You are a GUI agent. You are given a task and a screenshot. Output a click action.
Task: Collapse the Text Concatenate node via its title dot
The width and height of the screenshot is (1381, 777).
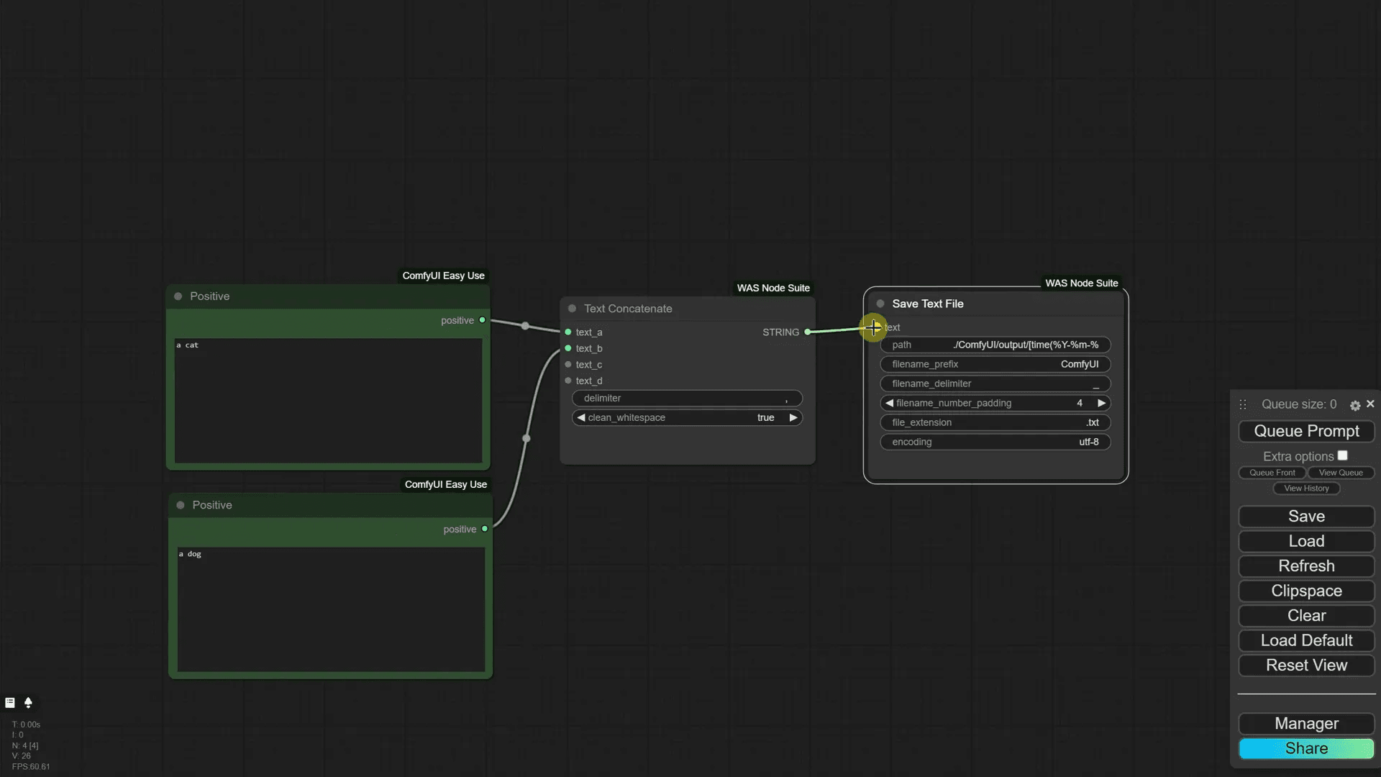coord(572,308)
